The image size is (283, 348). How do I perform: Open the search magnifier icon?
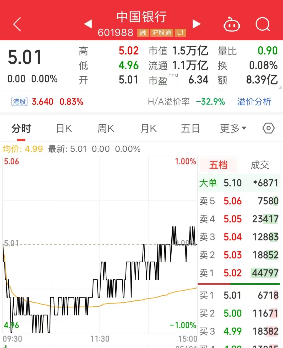pyautogui.click(x=263, y=24)
